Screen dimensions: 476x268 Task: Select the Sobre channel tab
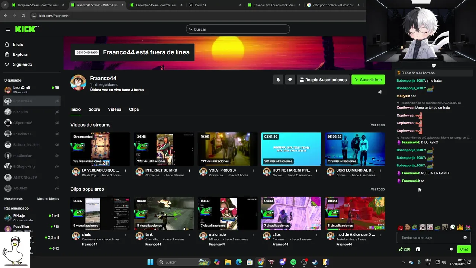tap(94, 109)
